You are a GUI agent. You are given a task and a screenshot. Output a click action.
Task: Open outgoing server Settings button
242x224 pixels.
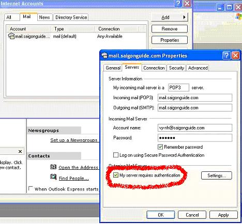click(x=217, y=175)
